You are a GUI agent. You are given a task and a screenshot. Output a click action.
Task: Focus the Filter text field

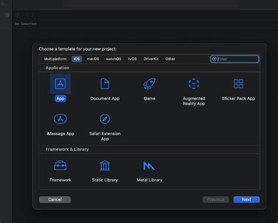pos(235,59)
